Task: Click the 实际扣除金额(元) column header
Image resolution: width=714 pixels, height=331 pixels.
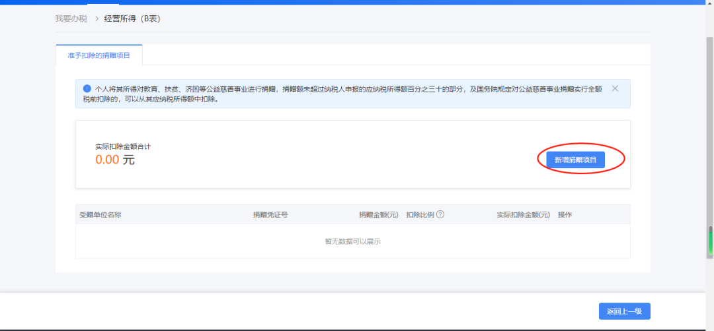Action: [x=524, y=215]
